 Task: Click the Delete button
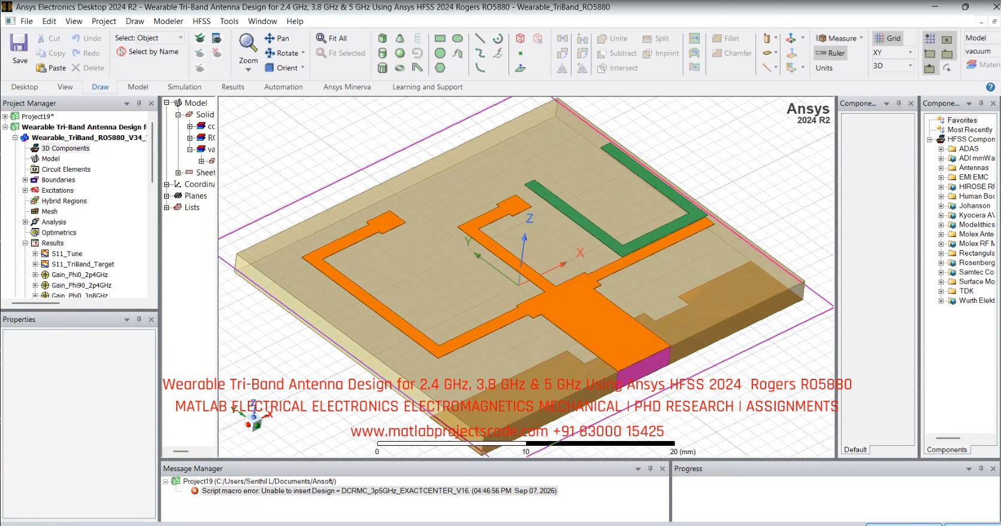87,68
